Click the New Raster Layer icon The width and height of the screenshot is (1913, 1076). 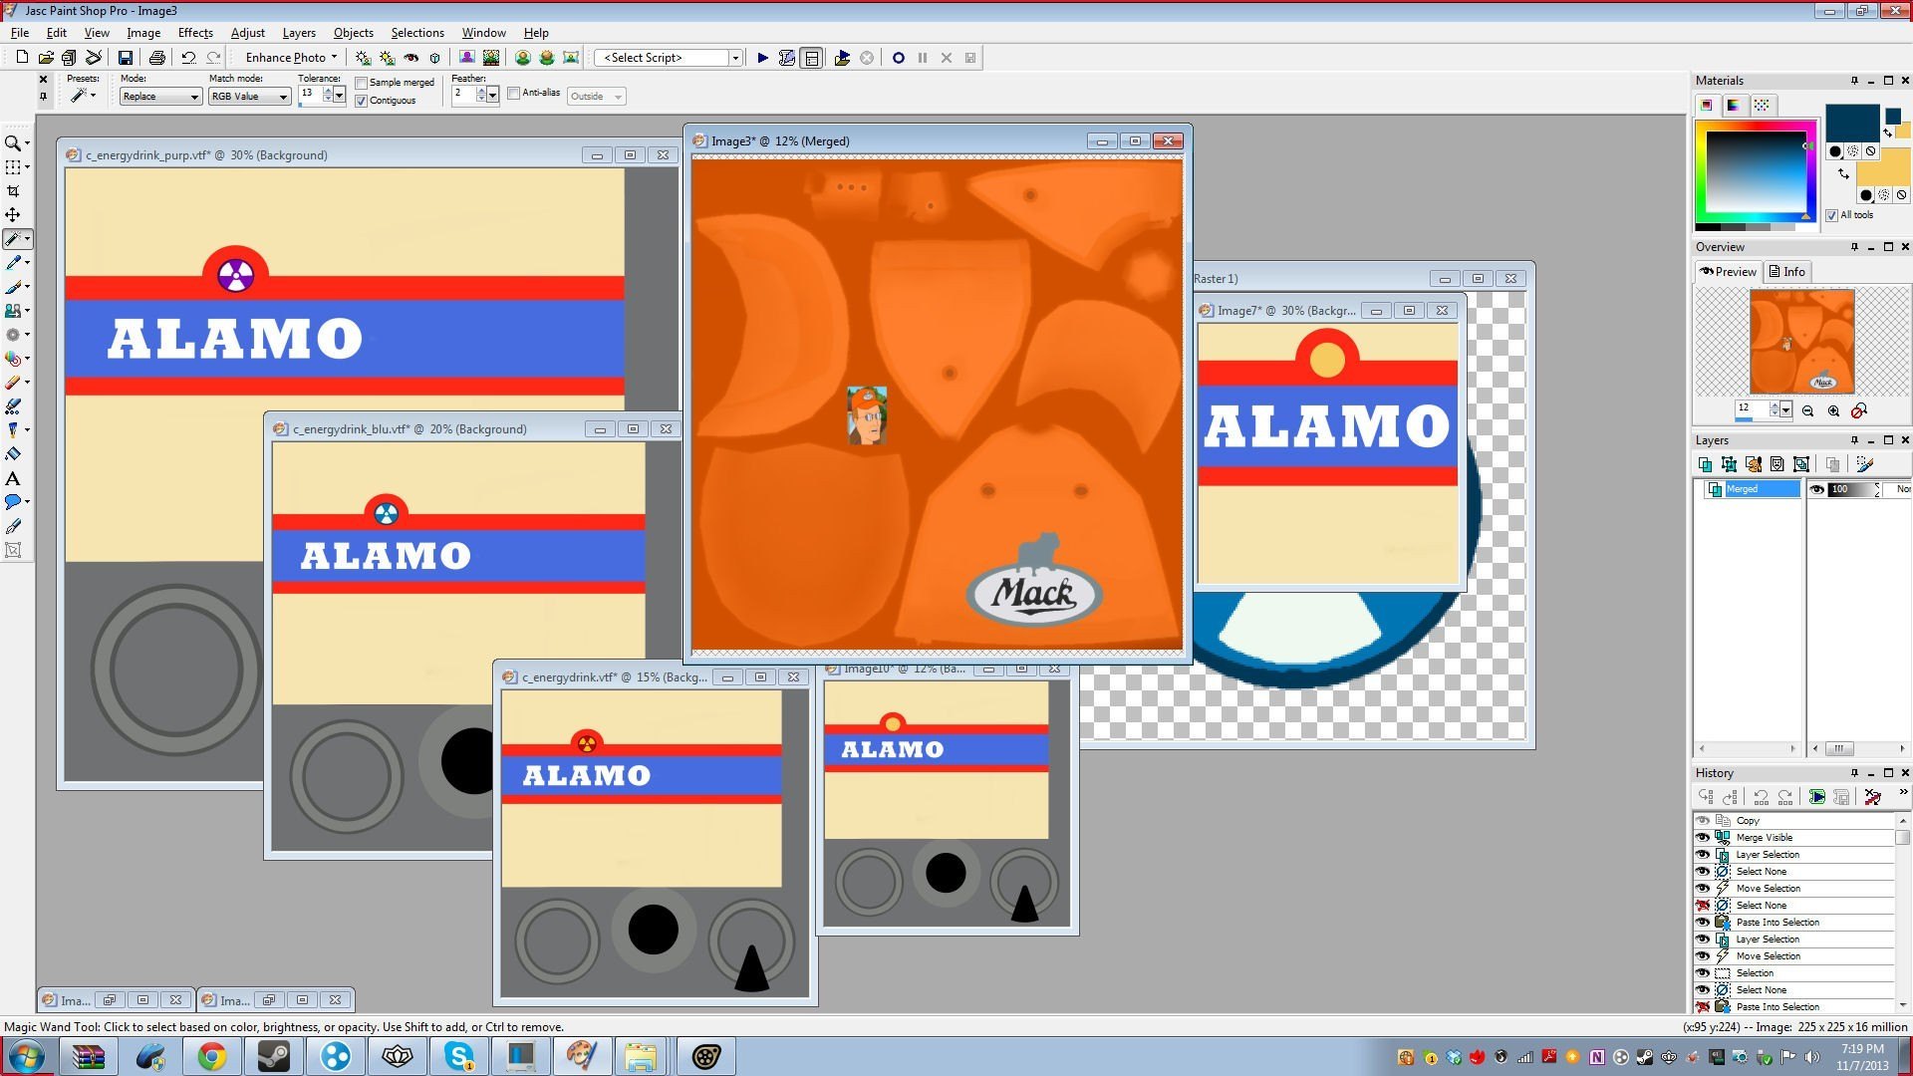1705,464
